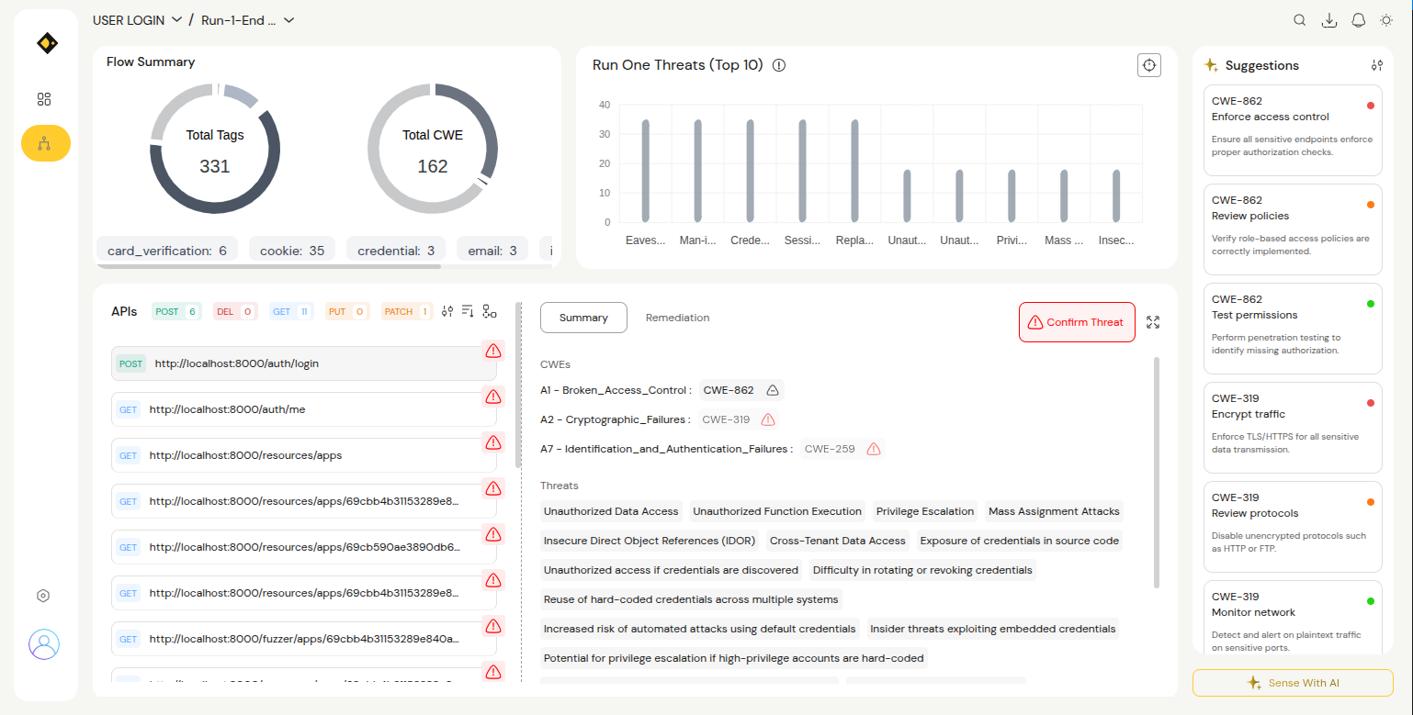
Task: Click the search magnifier icon
Action: (1300, 20)
